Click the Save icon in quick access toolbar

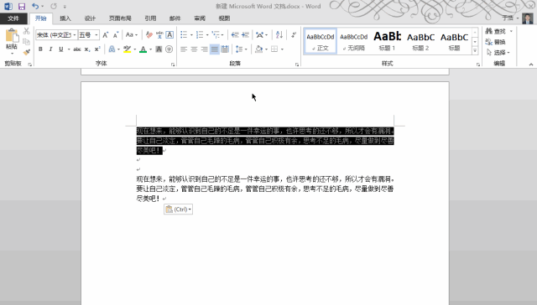[22, 6]
